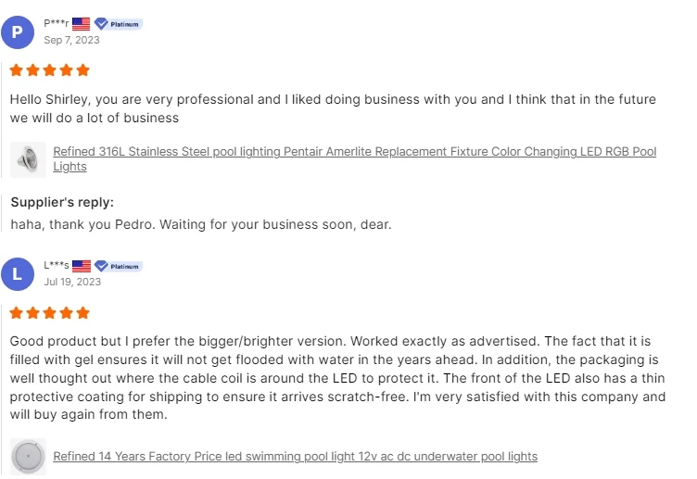The height and width of the screenshot is (479, 697).
Task: Click the reviewer name P***r
Action: tap(57, 23)
